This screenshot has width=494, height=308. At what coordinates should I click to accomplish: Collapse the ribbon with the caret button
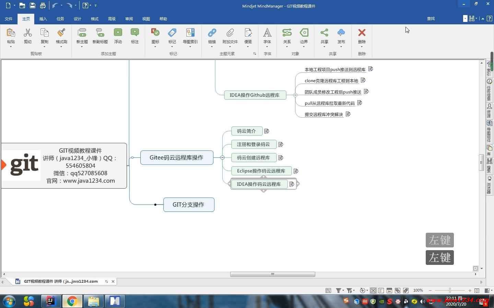pos(483,19)
